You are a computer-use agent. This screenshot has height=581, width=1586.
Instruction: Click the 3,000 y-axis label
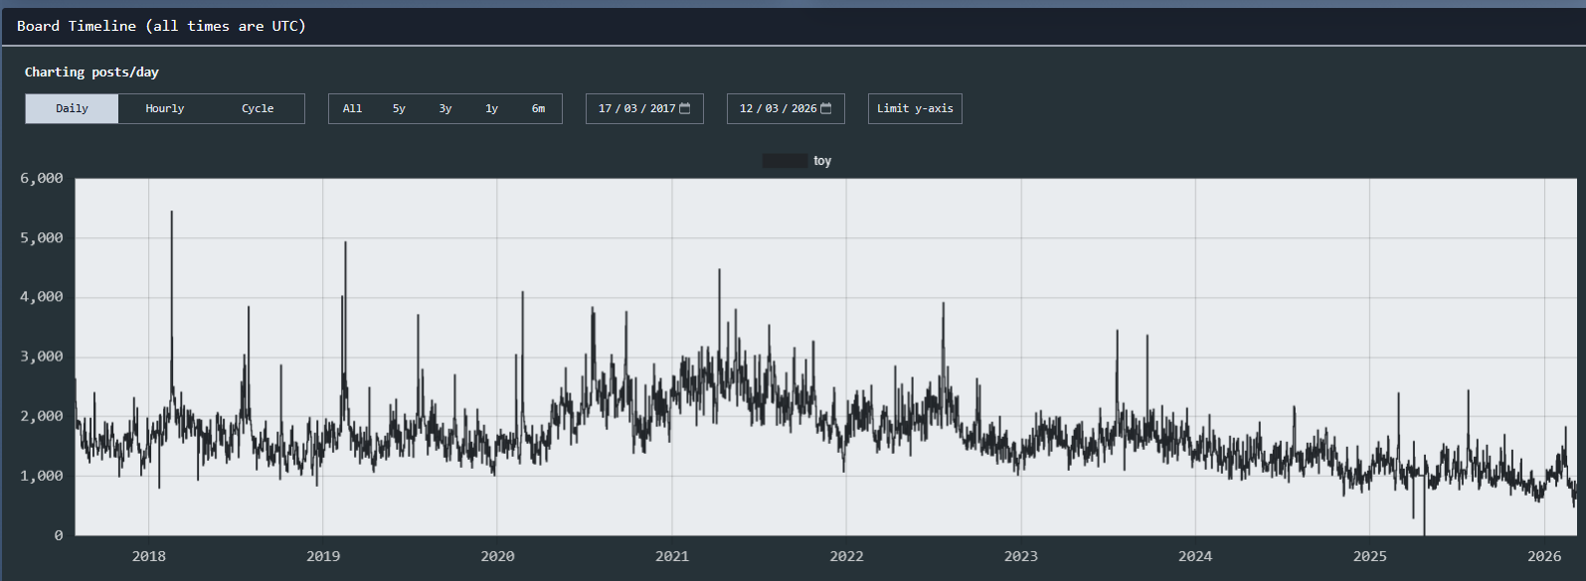42,357
